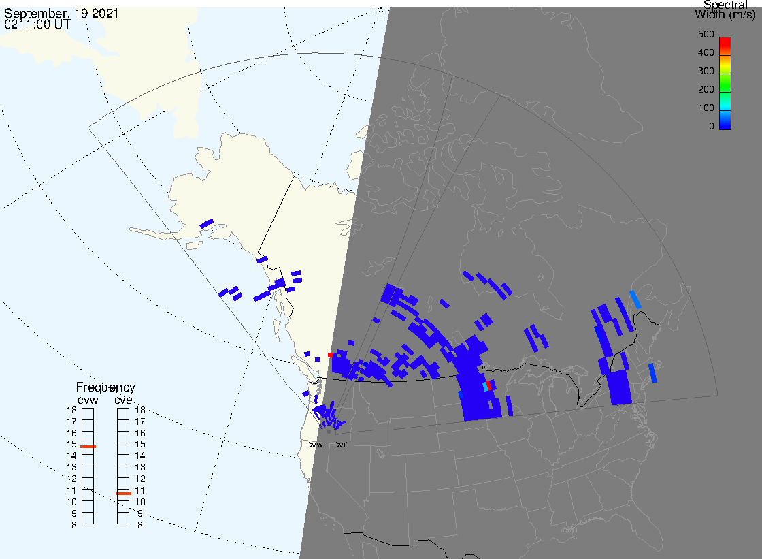Click the 'cvw' frequency column label
Image resolution: width=762 pixels, height=559 pixels.
tap(88, 400)
